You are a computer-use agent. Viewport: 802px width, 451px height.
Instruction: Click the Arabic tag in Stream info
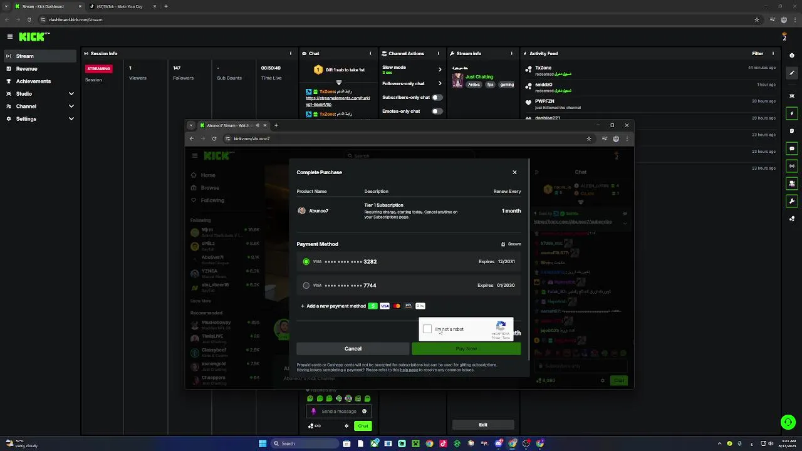tap(474, 85)
